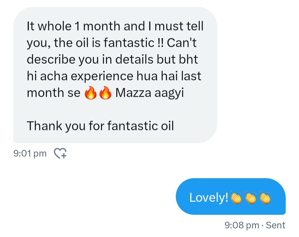
Task: Click 'describe you in details' text
Action: point(90,59)
